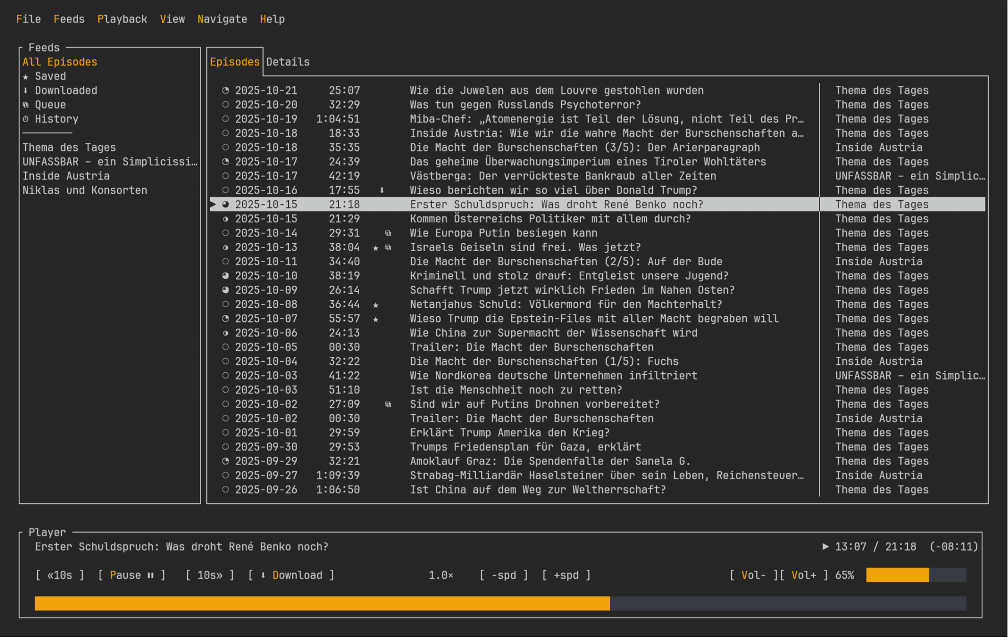Image resolution: width=1008 pixels, height=637 pixels.
Task: Select the episode 'Erklärt Trump Amerika den Krieg?'
Action: click(510, 433)
